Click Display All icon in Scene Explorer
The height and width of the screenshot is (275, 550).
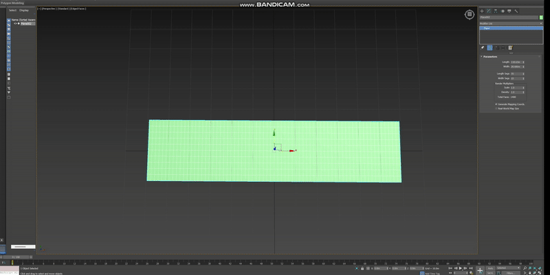[x=9, y=74]
